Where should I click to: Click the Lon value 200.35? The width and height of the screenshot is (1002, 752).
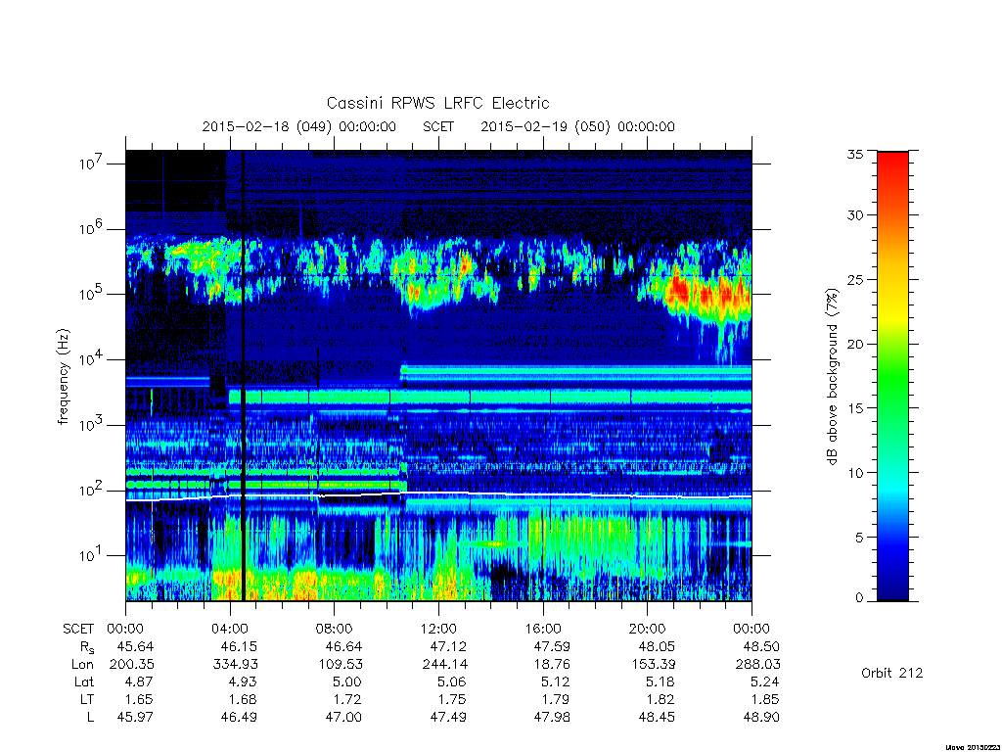coord(132,665)
